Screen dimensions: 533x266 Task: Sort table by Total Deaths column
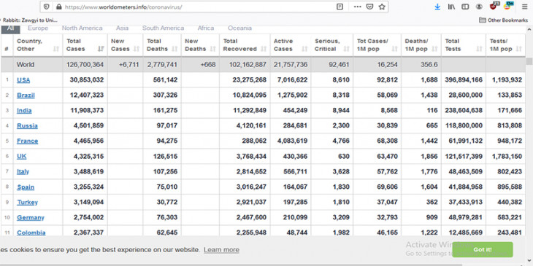click(x=162, y=44)
